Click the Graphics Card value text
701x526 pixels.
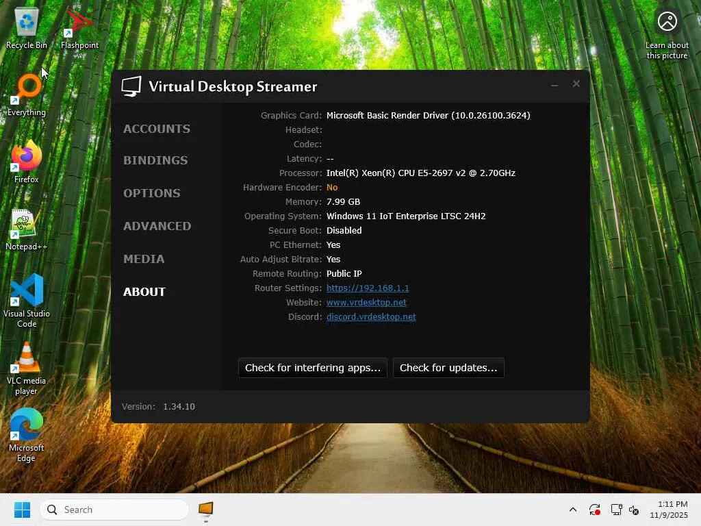429,115
